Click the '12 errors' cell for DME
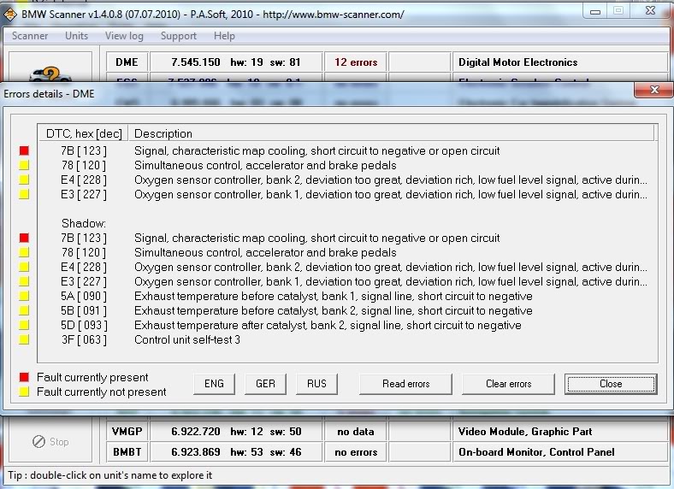Screen dimensions: 674x489 coord(356,62)
